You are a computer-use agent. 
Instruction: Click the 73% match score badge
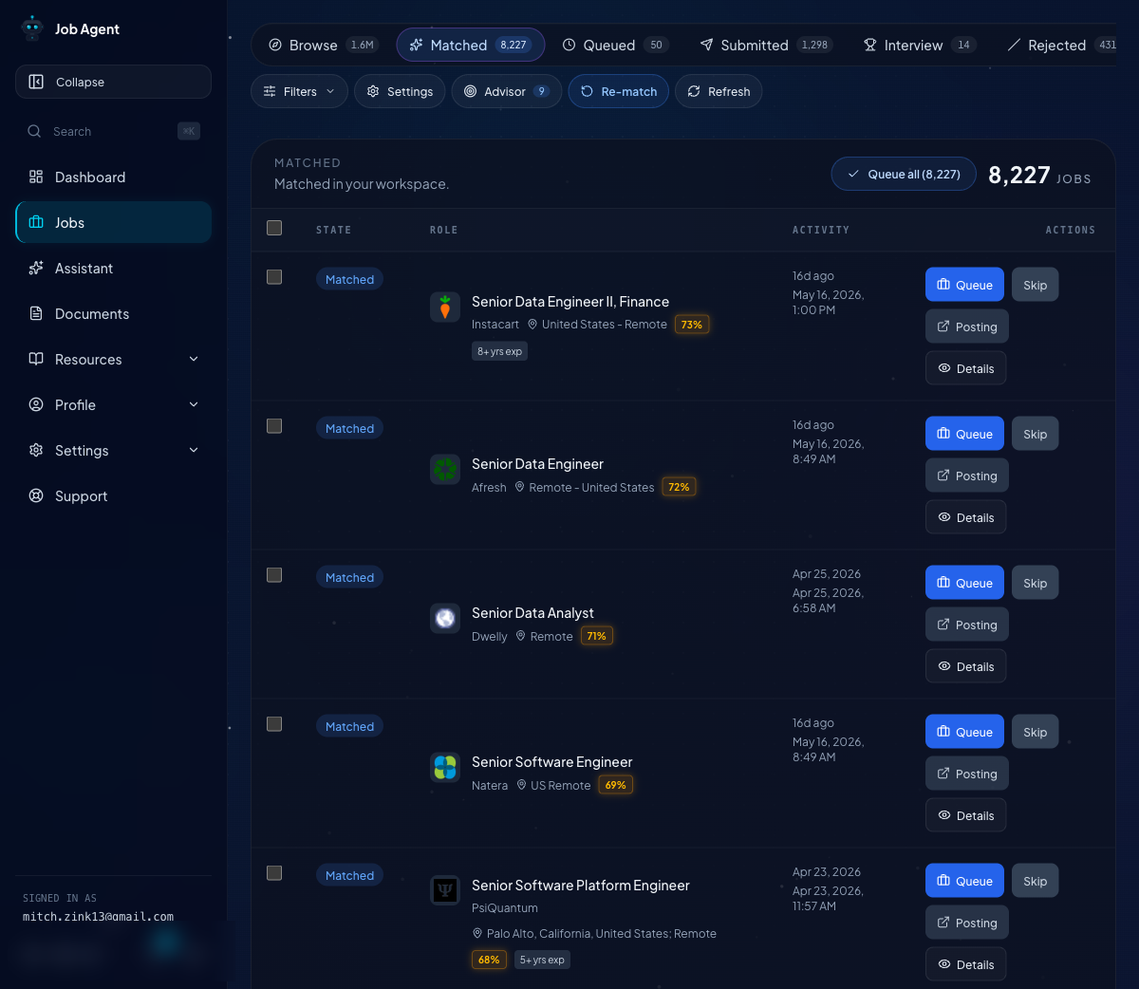[x=692, y=325]
